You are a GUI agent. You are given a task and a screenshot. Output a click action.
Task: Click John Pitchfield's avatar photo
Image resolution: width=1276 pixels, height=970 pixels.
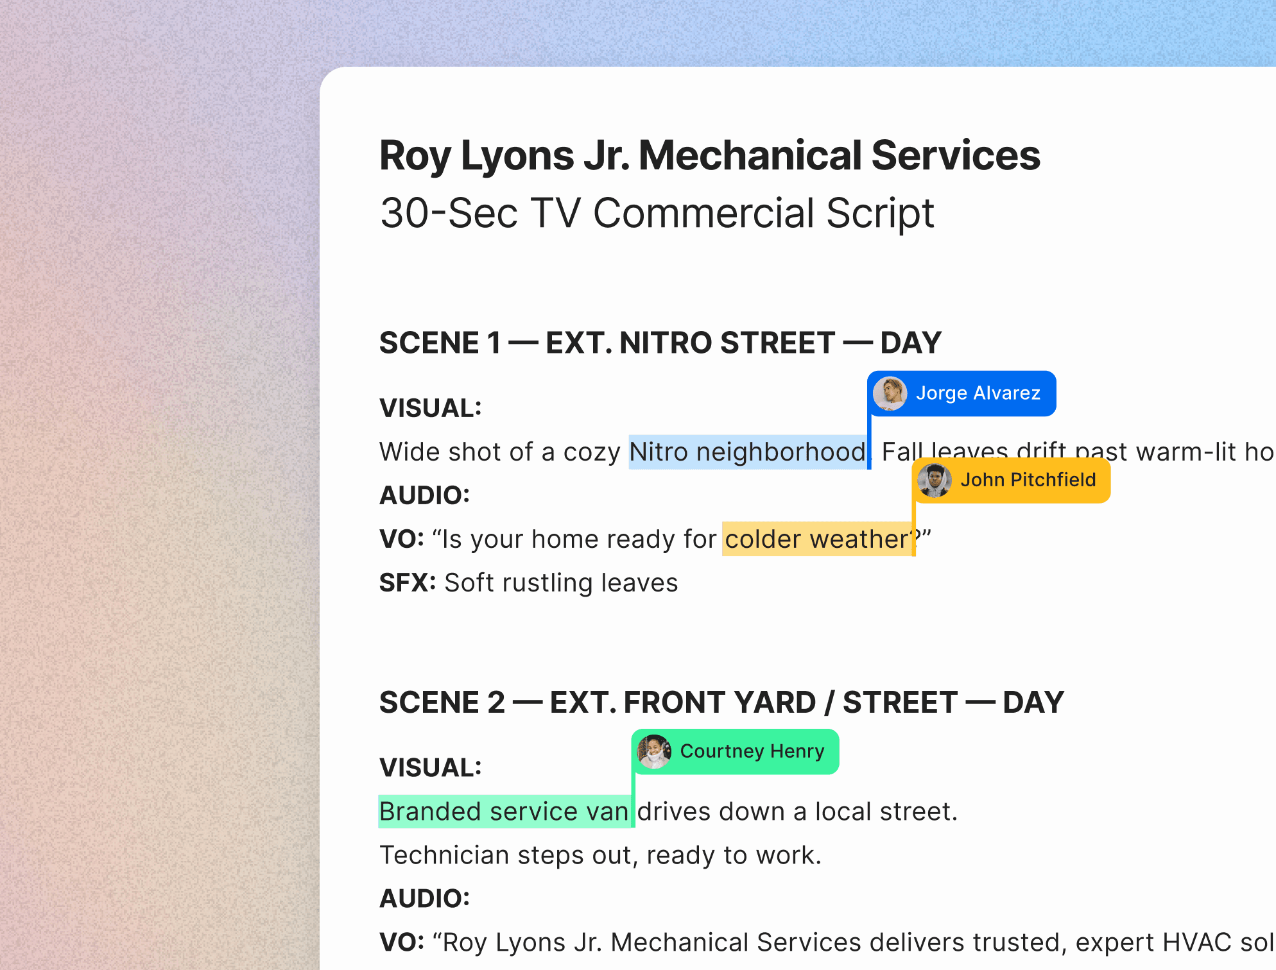tap(934, 480)
